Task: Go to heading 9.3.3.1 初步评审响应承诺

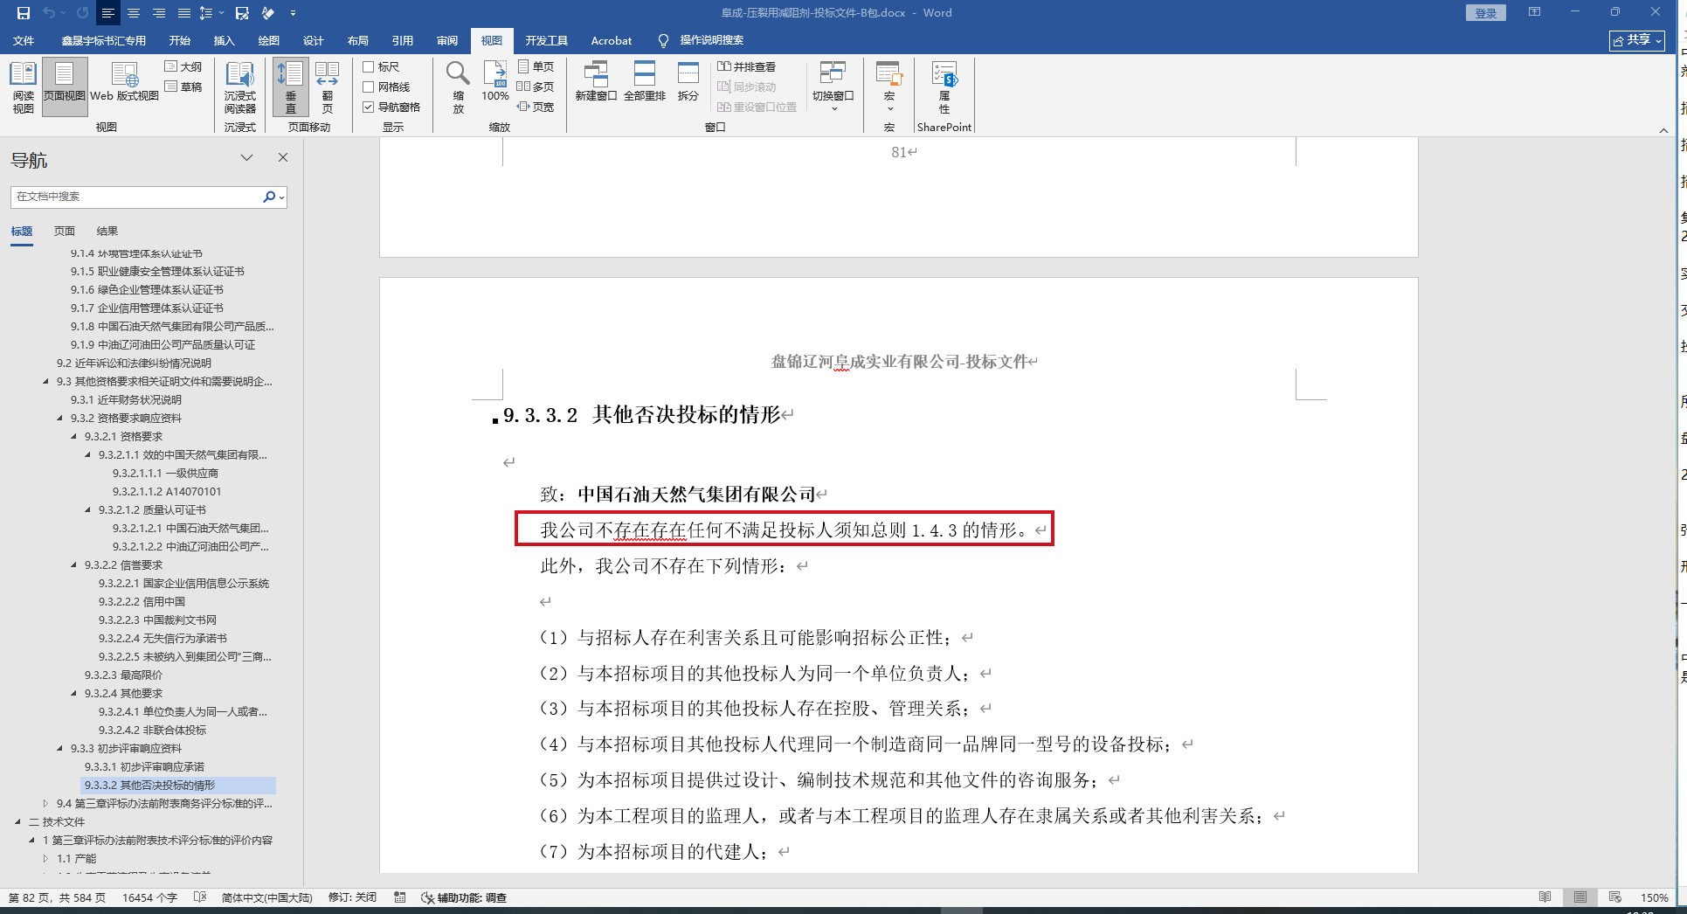Action: click(144, 766)
